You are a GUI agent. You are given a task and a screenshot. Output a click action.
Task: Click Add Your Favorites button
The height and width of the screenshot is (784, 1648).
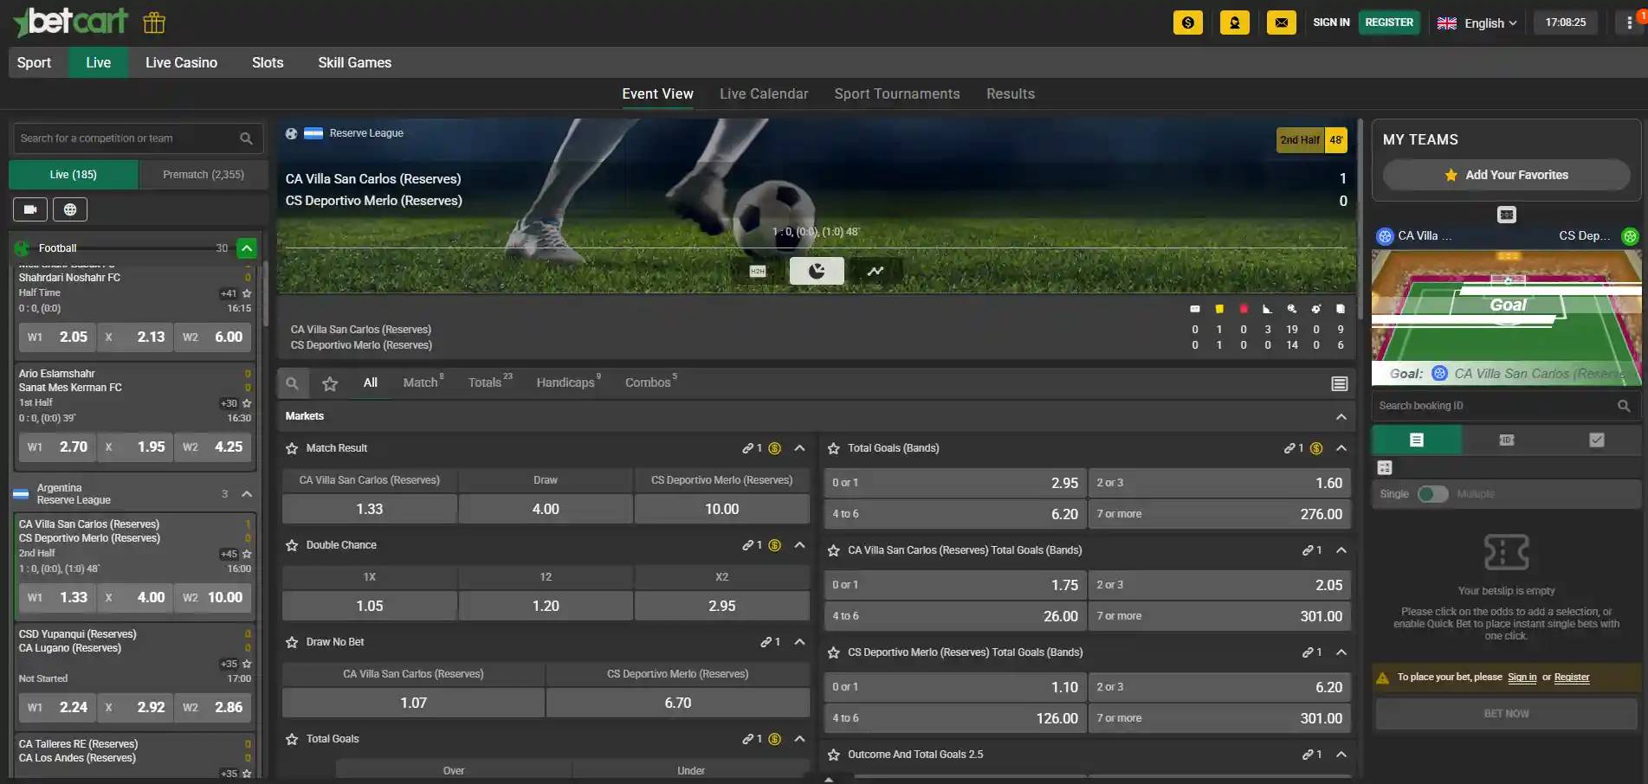1507,175
